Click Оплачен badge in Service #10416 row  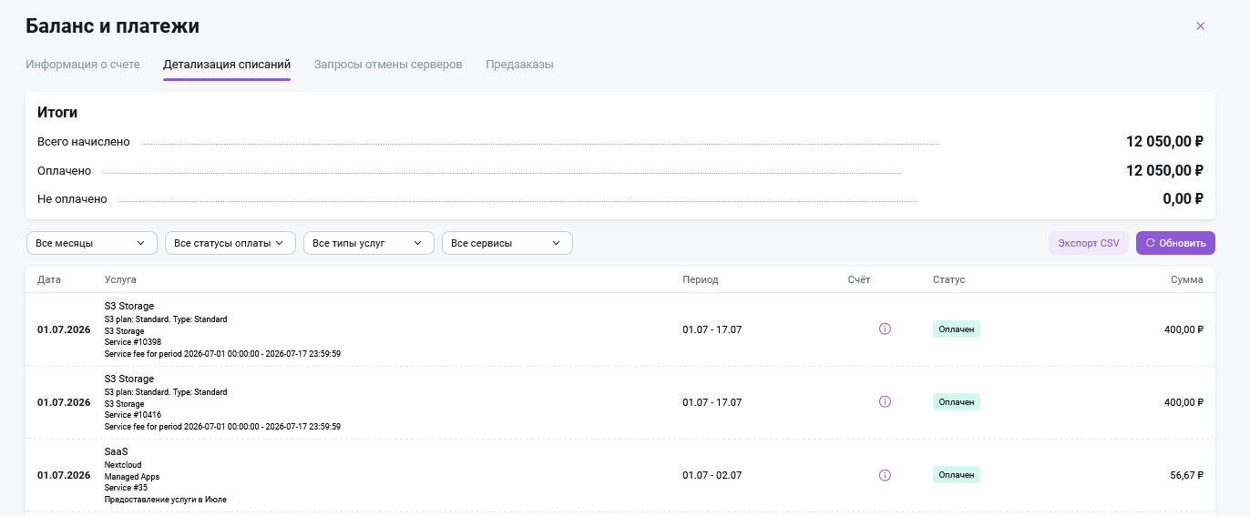pos(957,402)
